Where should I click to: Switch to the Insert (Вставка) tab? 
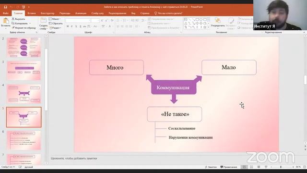[x=32, y=13]
